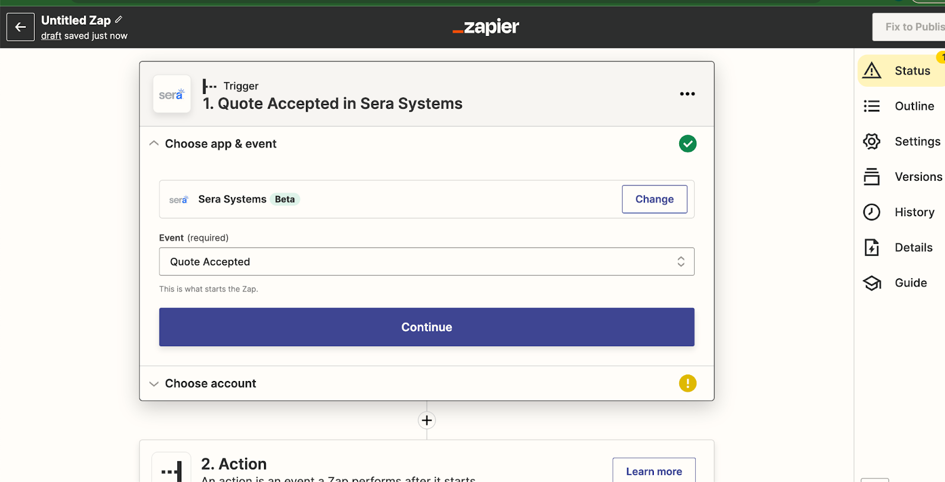Edit Zap name via pencil icon
The image size is (945, 482).
(119, 19)
